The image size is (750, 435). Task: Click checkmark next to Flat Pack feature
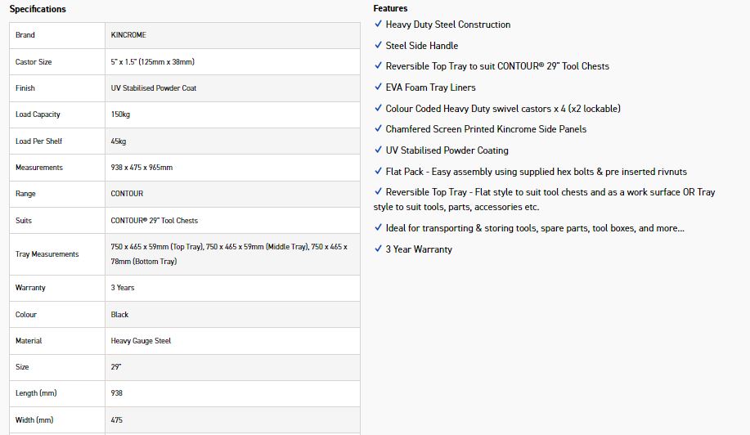coord(378,171)
